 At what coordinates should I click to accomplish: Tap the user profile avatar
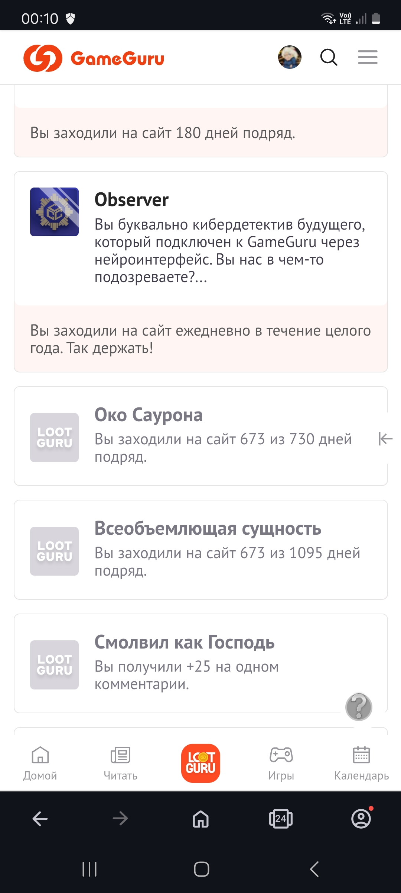point(290,57)
